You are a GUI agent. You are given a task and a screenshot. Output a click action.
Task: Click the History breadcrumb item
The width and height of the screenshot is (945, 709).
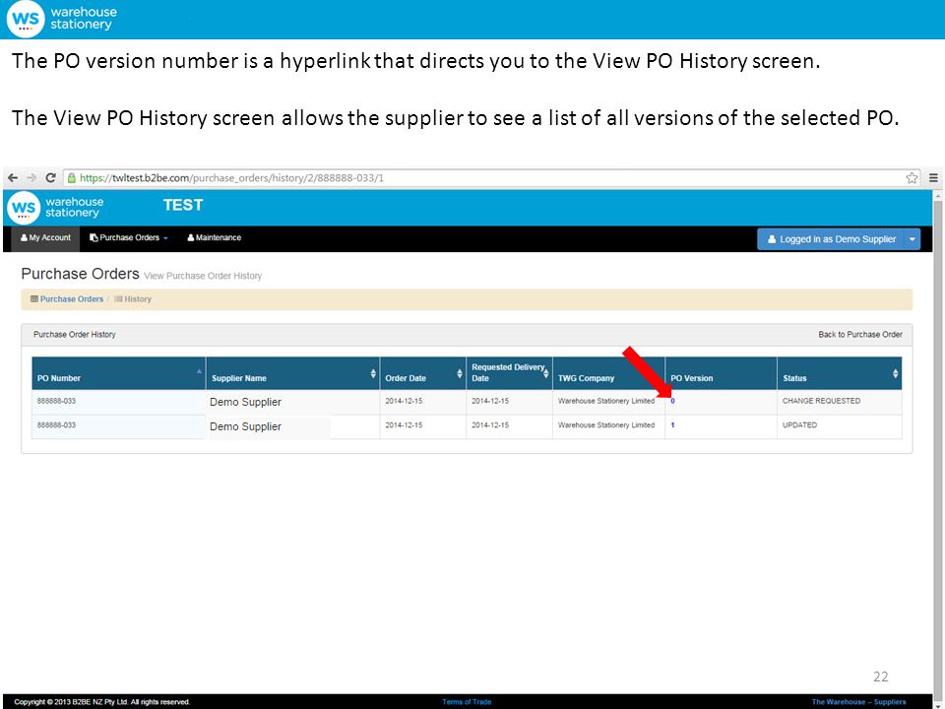(133, 299)
